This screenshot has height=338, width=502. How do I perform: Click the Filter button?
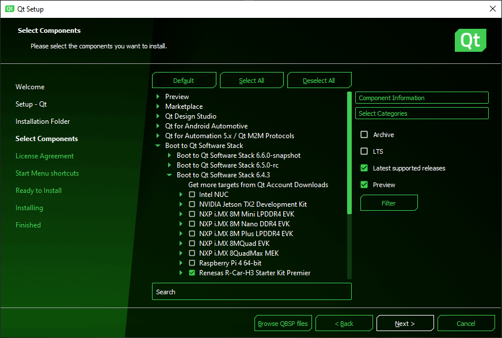coord(389,203)
